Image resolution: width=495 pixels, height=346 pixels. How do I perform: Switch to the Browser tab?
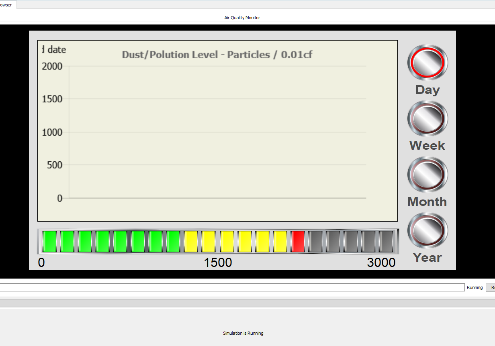5,5
